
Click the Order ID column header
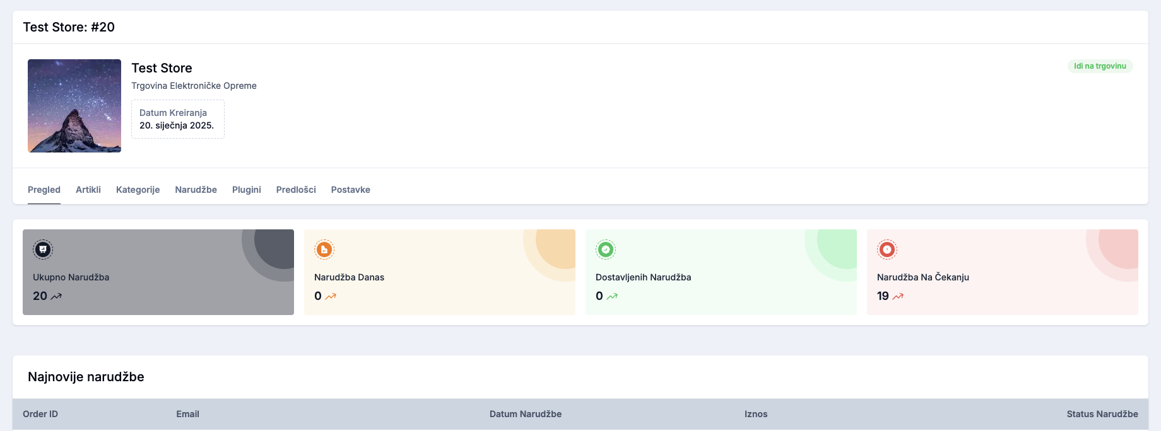[x=40, y=414]
